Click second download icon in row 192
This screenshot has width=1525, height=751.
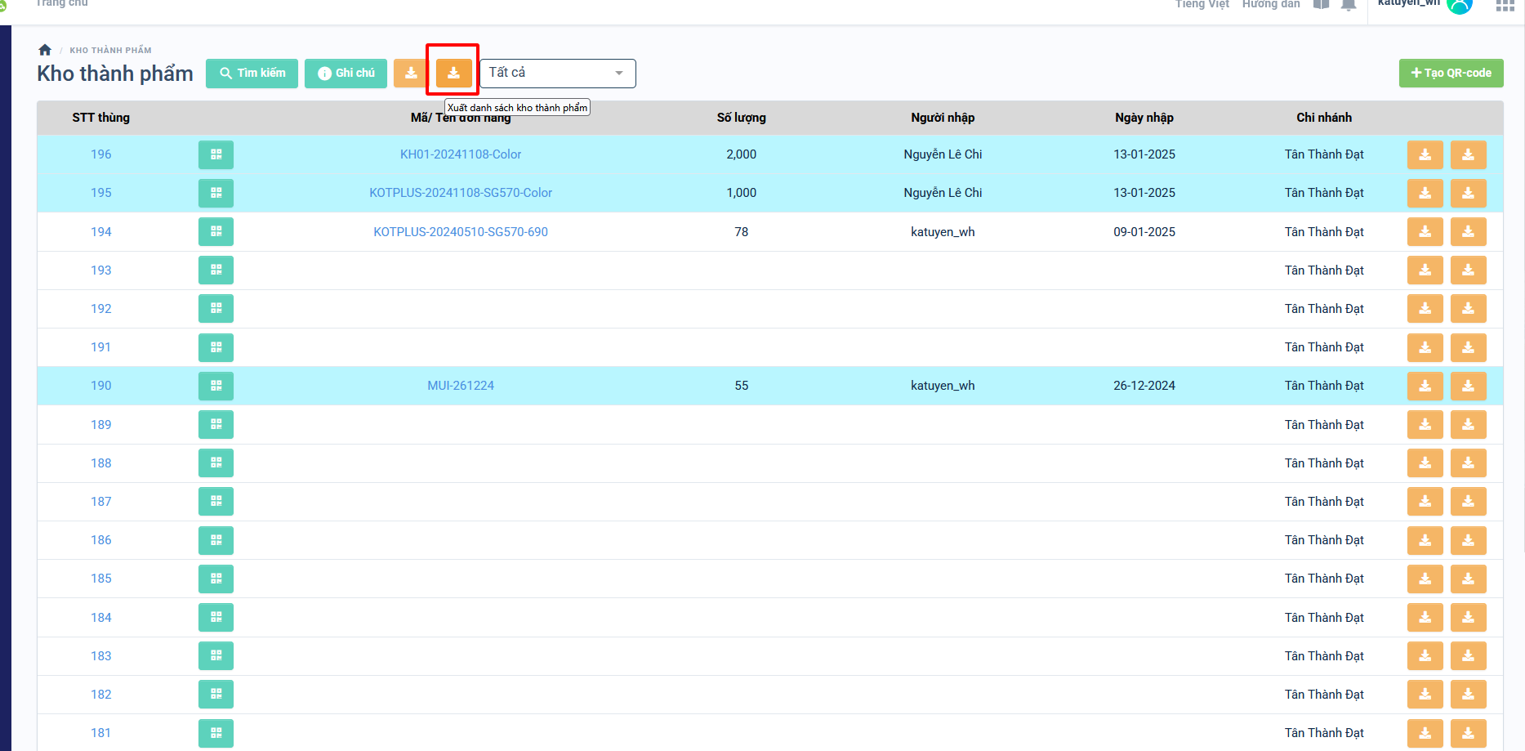click(1469, 309)
